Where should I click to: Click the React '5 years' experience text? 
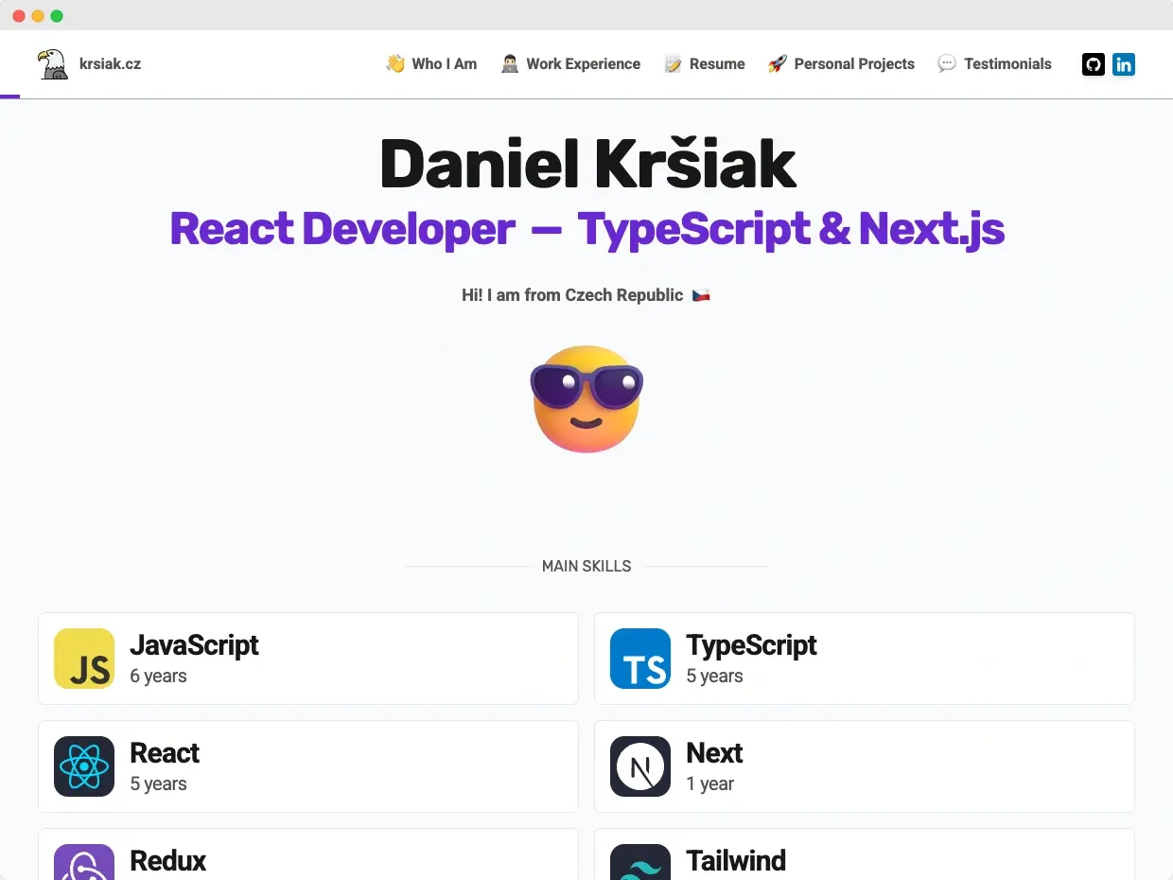158,784
